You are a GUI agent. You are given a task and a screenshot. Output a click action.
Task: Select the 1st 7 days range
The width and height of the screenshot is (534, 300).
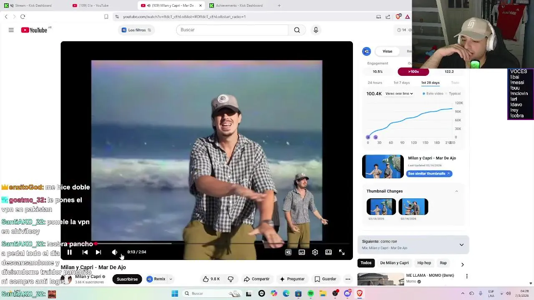[402, 82]
